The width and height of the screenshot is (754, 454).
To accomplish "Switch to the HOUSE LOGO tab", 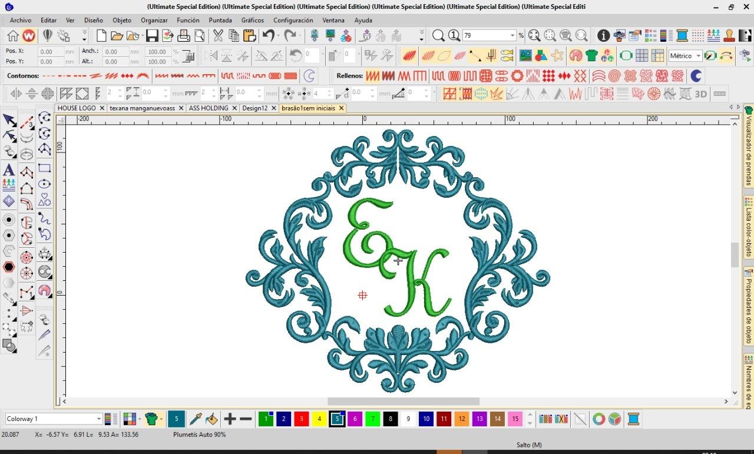I will pyautogui.click(x=77, y=108).
